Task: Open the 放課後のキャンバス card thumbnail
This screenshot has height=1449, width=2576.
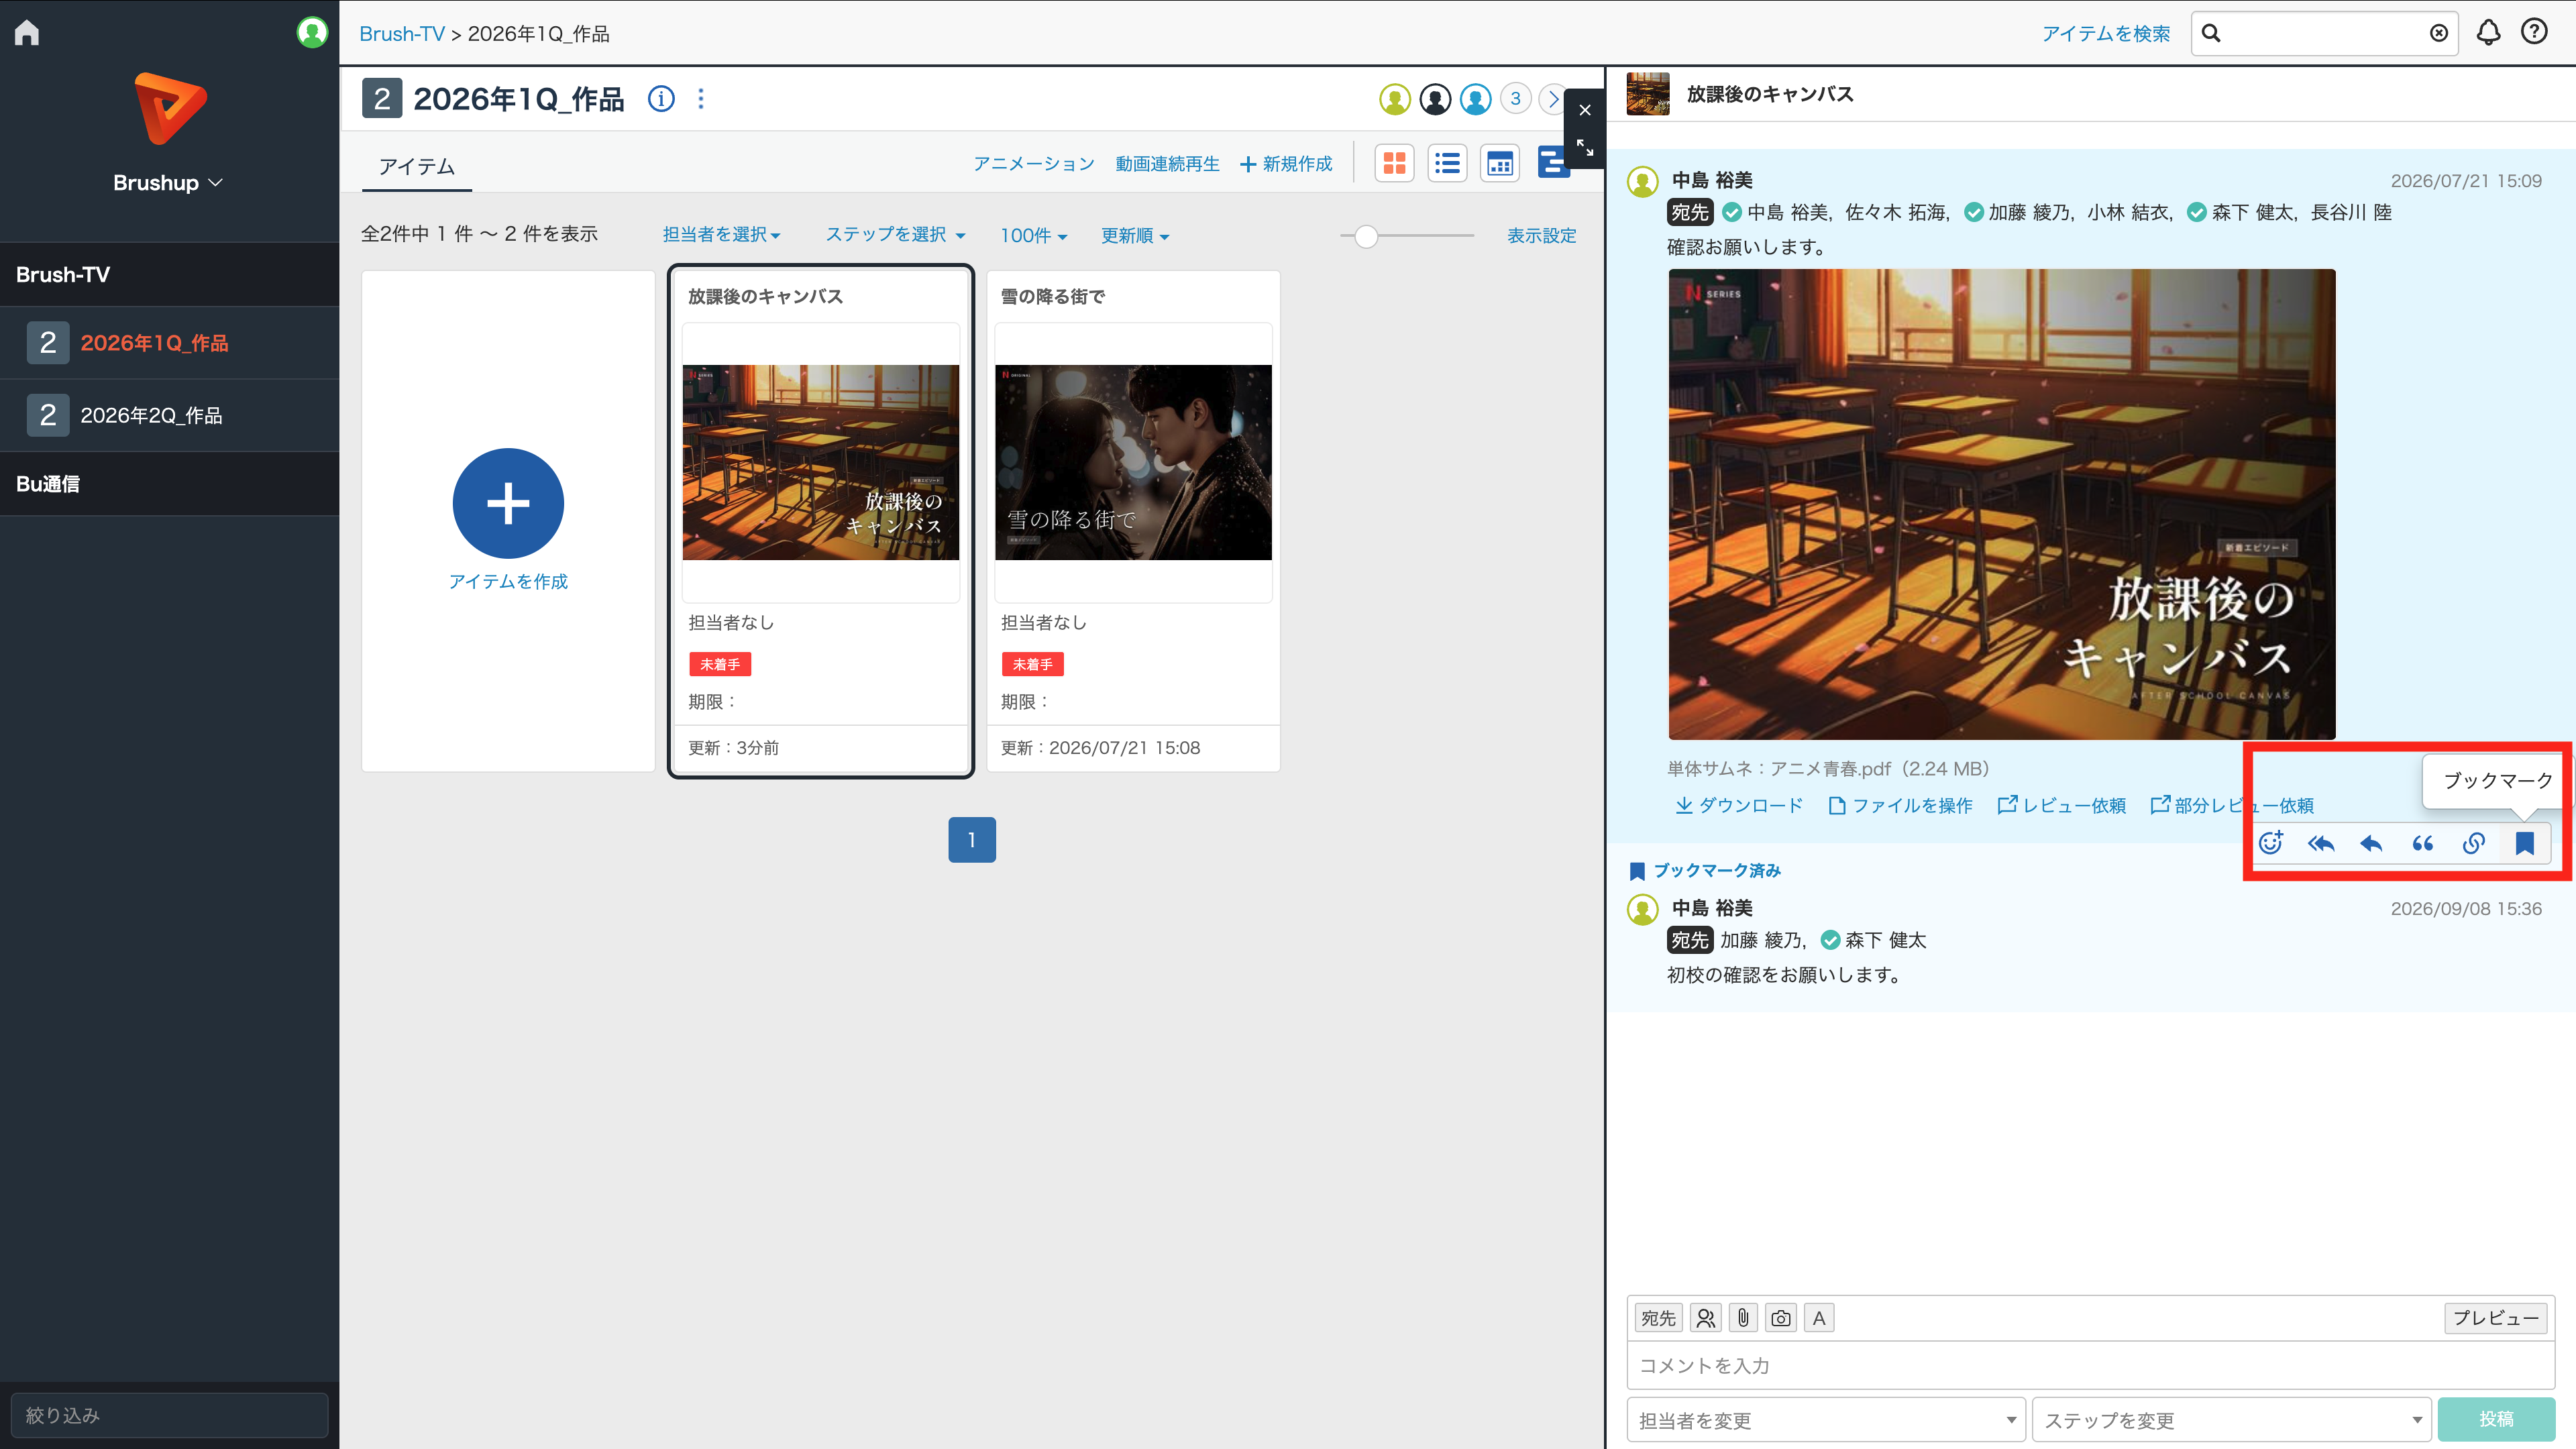Action: (x=821, y=462)
